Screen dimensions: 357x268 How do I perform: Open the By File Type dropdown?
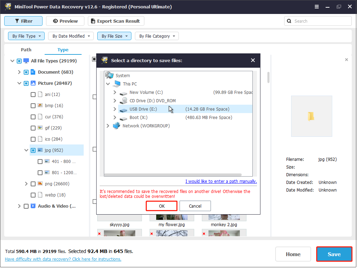26,36
